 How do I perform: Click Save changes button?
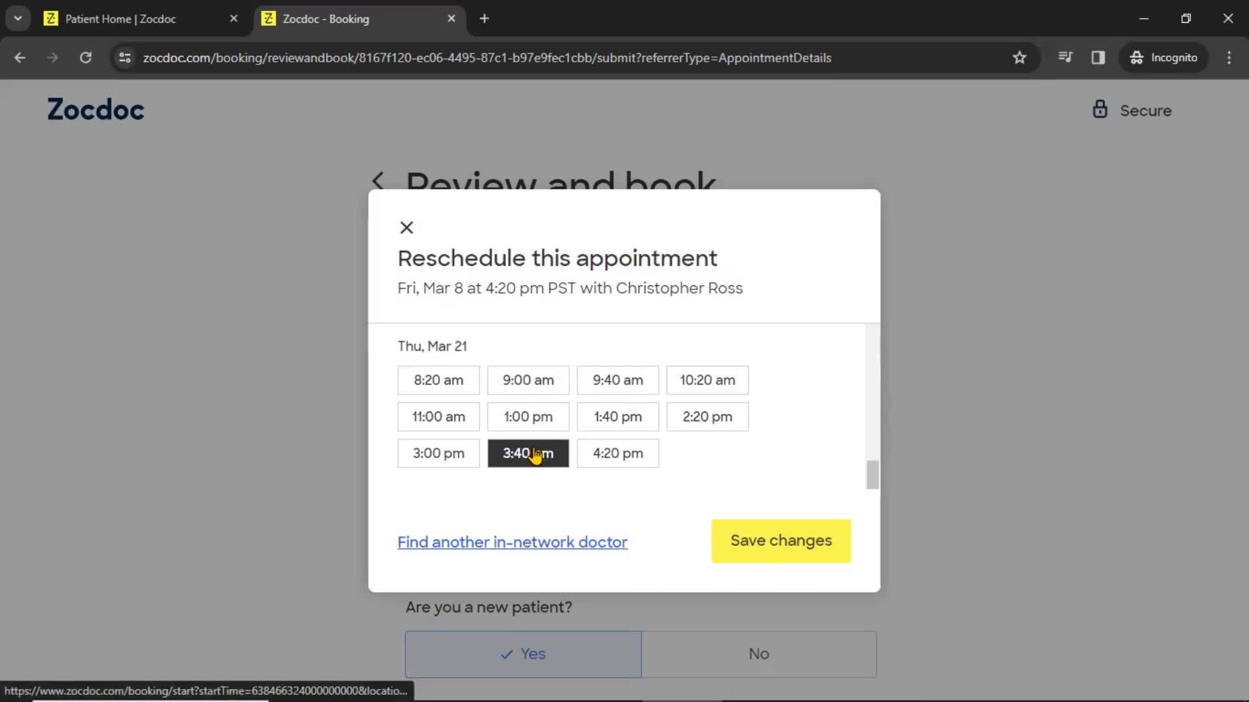pos(781,541)
